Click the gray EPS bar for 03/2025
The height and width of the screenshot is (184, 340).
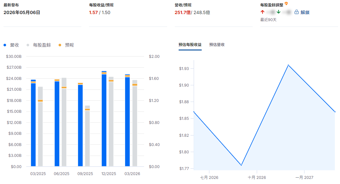tap(40, 126)
